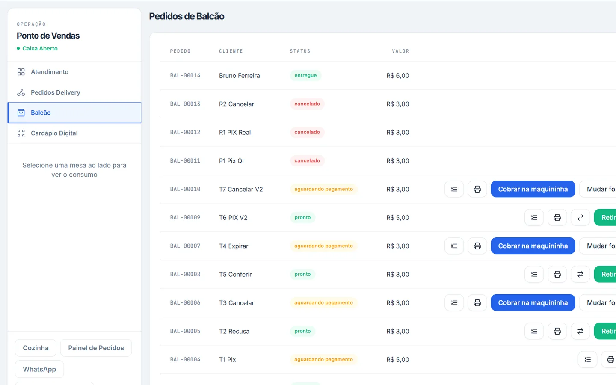Click the green Retirar button for BAL-00009
The image size is (616, 385).
point(605,218)
